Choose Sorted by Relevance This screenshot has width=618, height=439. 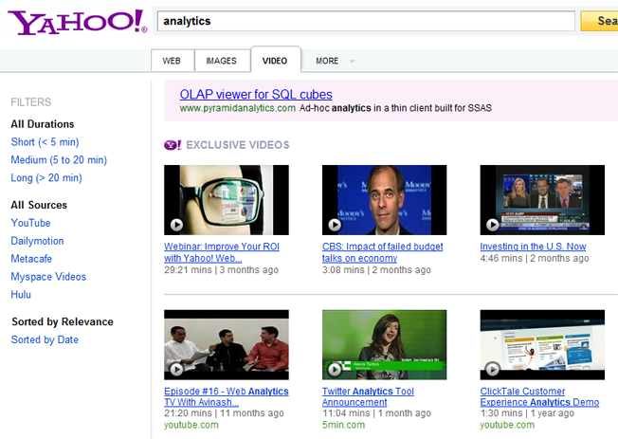pyautogui.click(x=63, y=321)
